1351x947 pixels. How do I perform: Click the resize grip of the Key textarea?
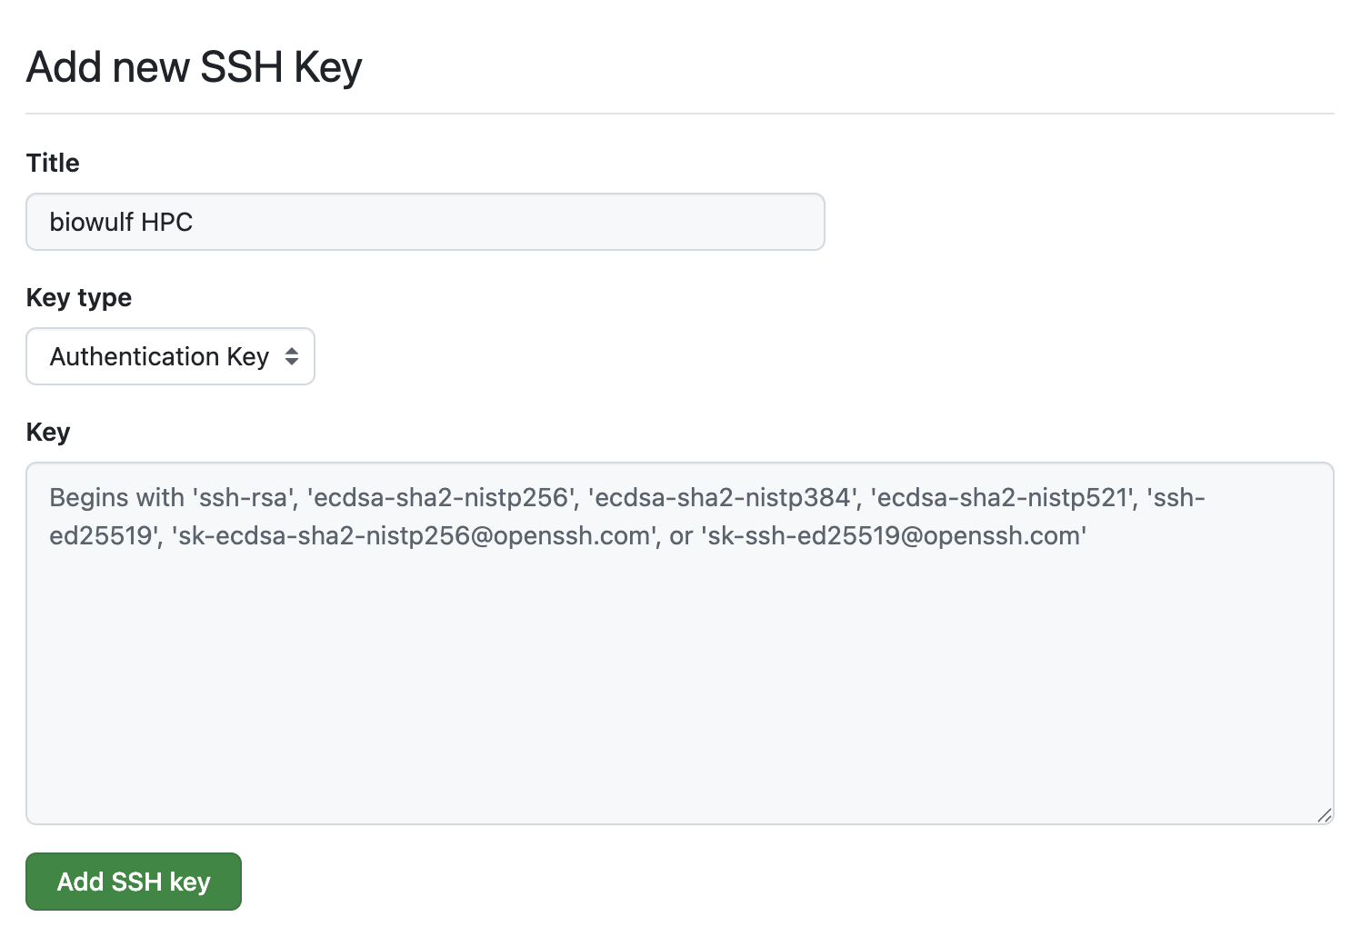tap(1325, 815)
